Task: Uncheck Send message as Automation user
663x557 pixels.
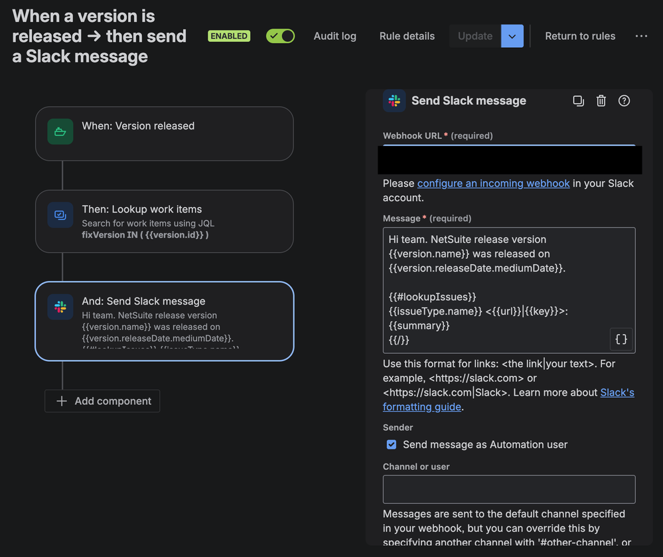Action: 391,445
